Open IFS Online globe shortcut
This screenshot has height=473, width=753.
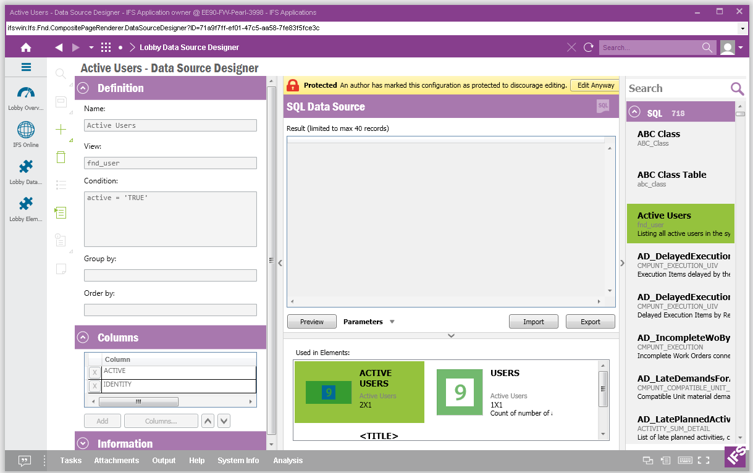coord(26,134)
